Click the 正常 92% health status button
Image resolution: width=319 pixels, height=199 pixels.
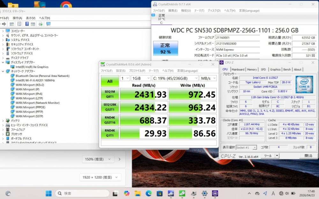point(165,48)
